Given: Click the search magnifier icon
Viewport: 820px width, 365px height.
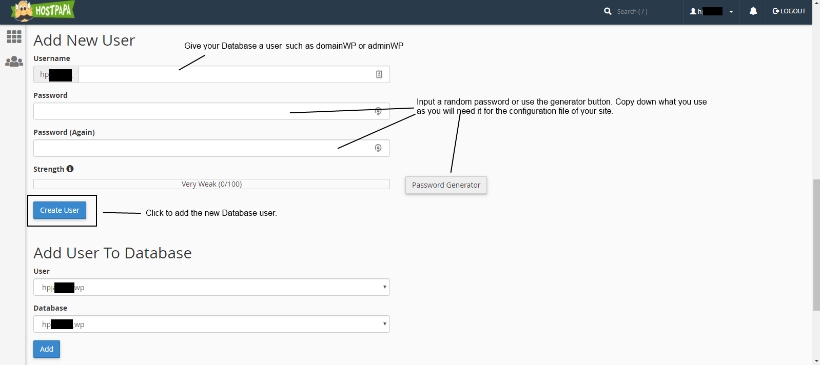Looking at the screenshot, I should point(608,11).
